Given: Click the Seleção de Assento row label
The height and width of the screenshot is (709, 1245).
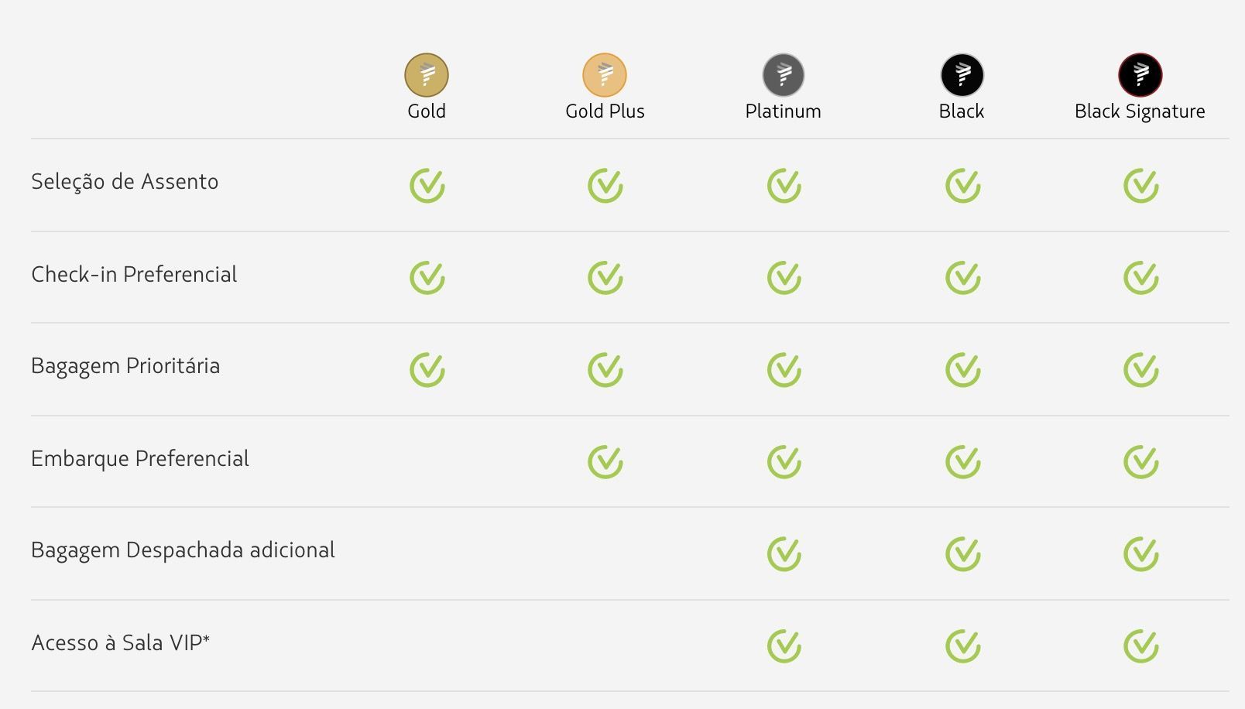Looking at the screenshot, I should (x=125, y=183).
